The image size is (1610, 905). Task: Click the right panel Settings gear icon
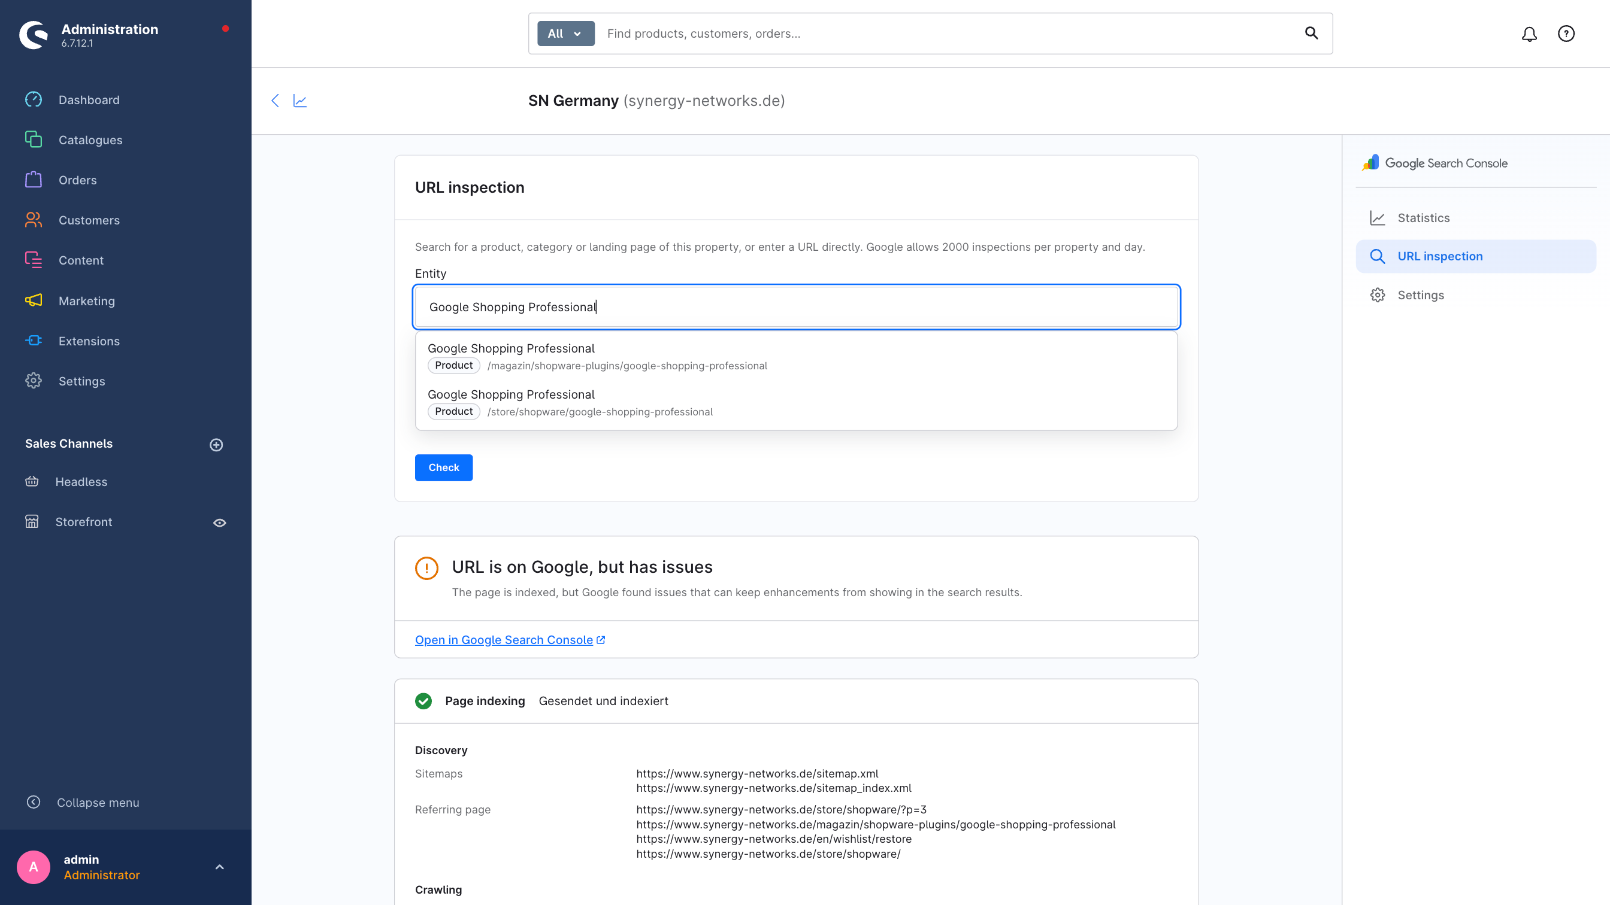1378,295
